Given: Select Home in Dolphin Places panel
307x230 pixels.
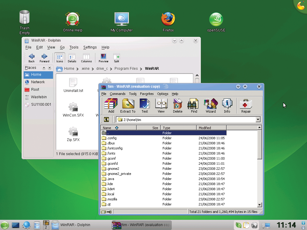Looking at the screenshot, I should point(38,75).
